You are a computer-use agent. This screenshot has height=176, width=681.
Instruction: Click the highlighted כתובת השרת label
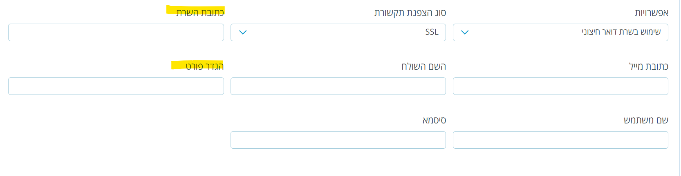pyautogui.click(x=200, y=13)
